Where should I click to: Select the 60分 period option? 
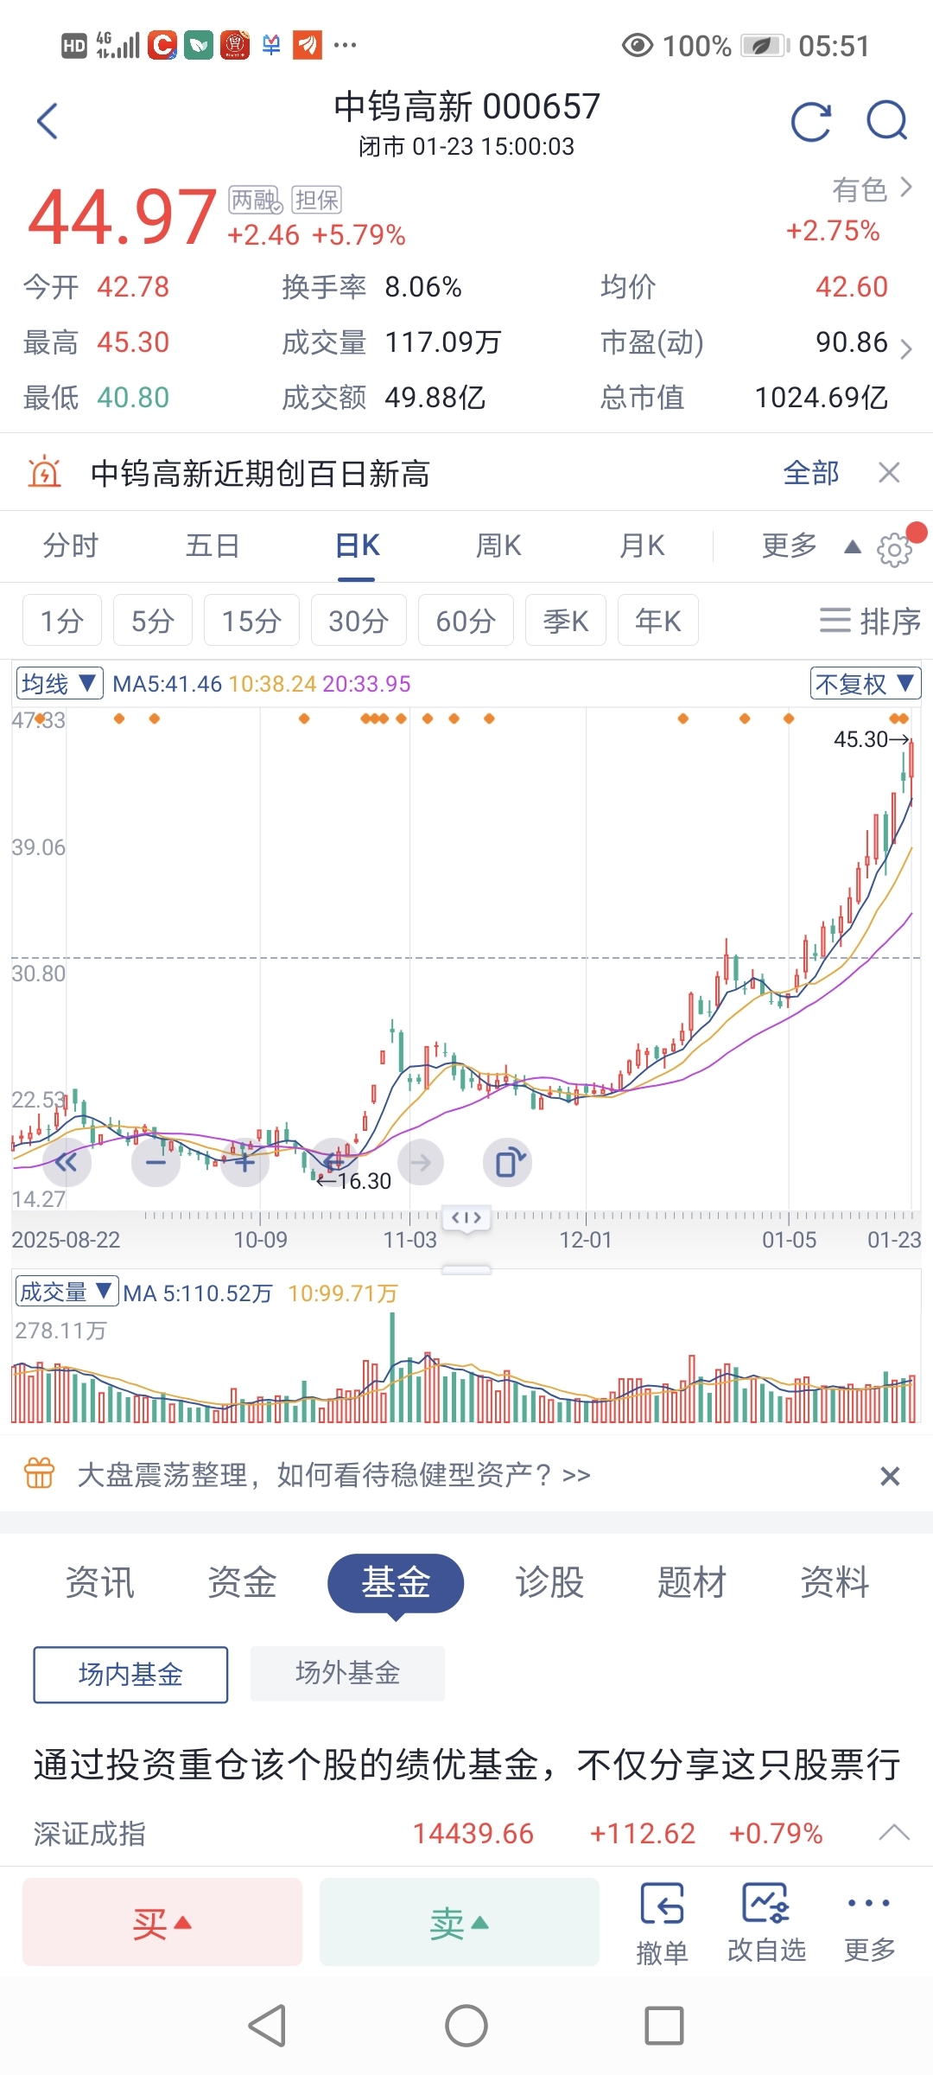tap(466, 620)
